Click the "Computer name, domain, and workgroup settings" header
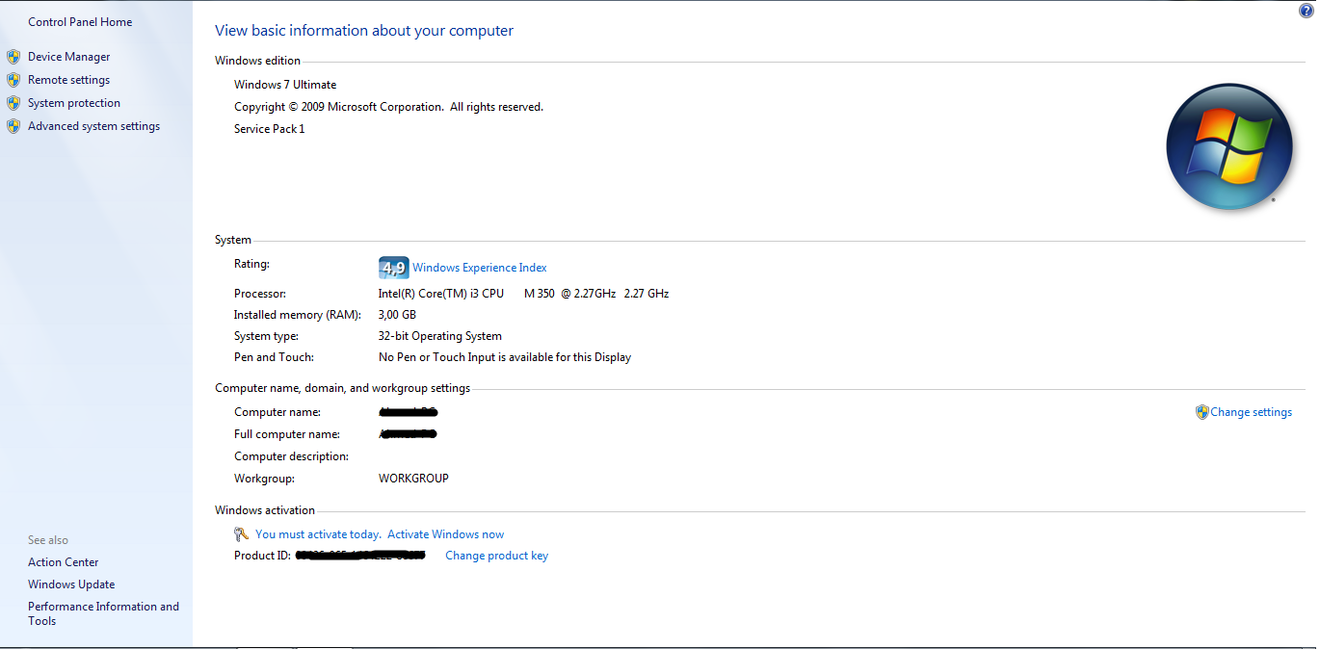1320x649 pixels. point(343,388)
